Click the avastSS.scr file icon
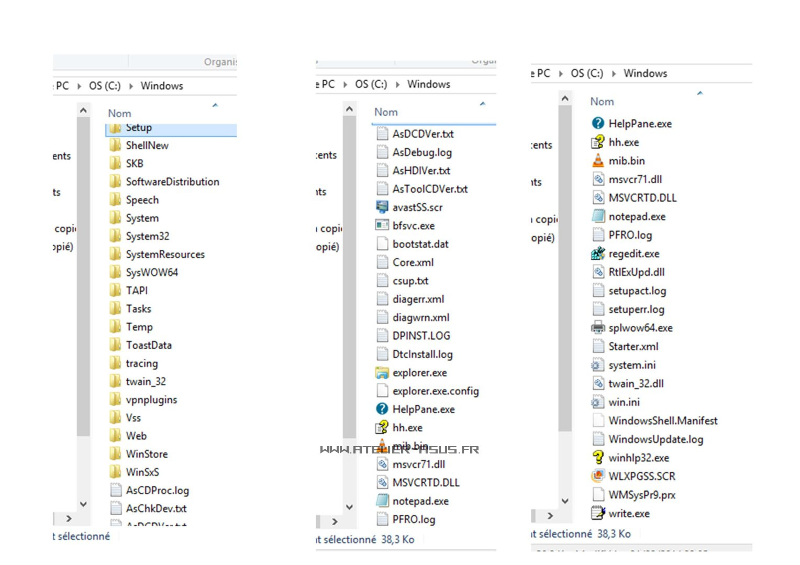Image resolution: width=800 pixels, height=565 pixels. (x=382, y=207)
